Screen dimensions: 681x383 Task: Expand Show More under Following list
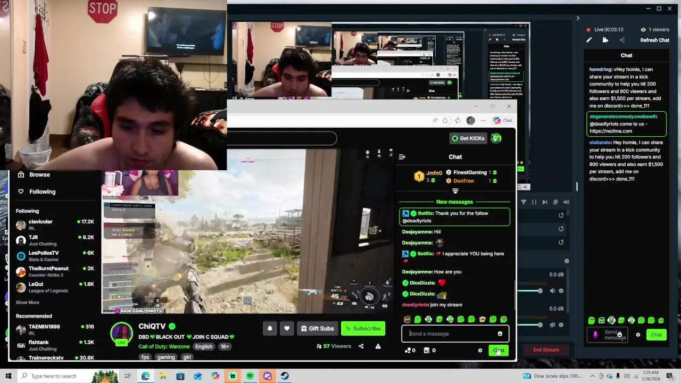point(28,302)
